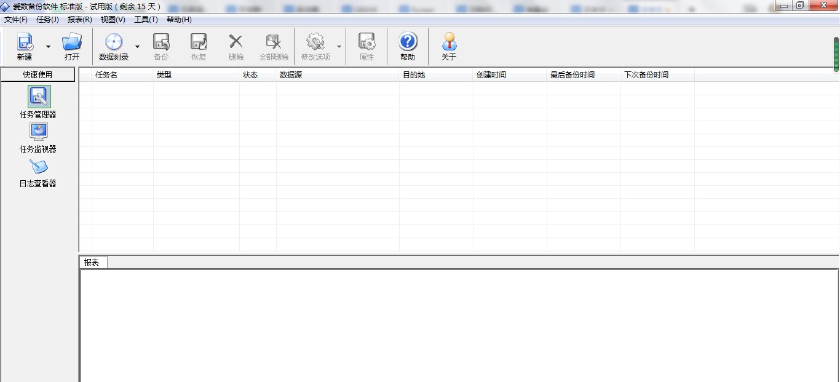Expand the dropdown arrow beside 新建

[x=47, y=47]
